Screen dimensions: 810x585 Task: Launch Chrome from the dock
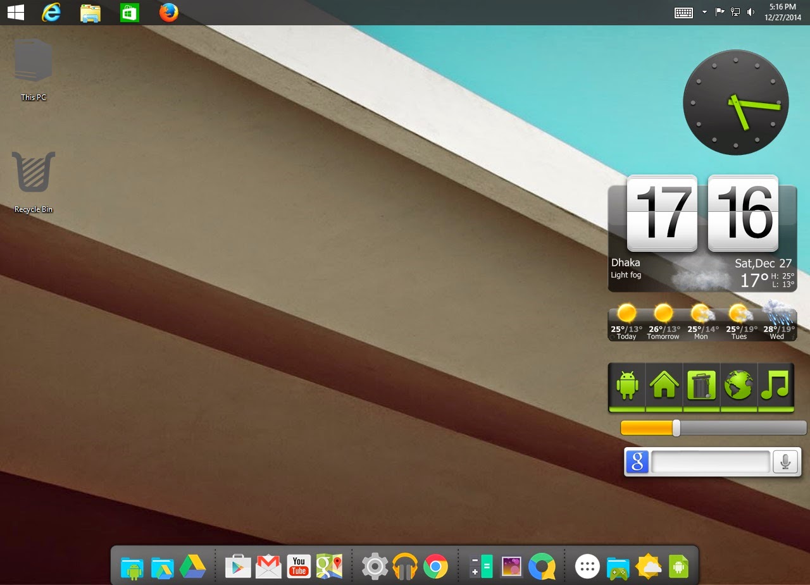[435, 567]
